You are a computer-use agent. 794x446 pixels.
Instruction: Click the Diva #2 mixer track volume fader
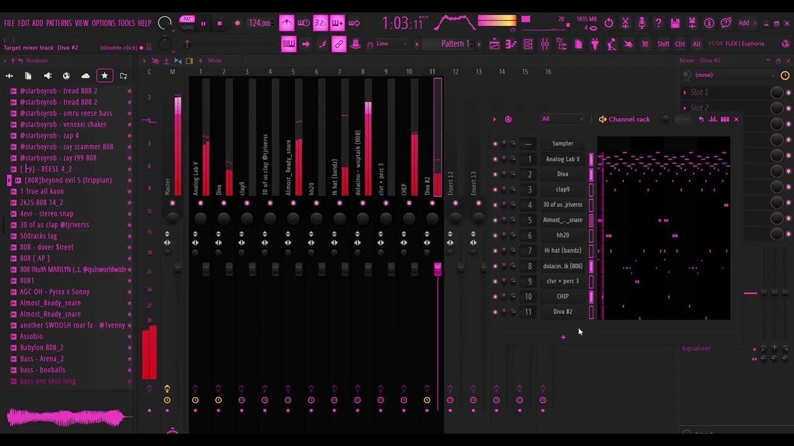[x=437, y=269]
